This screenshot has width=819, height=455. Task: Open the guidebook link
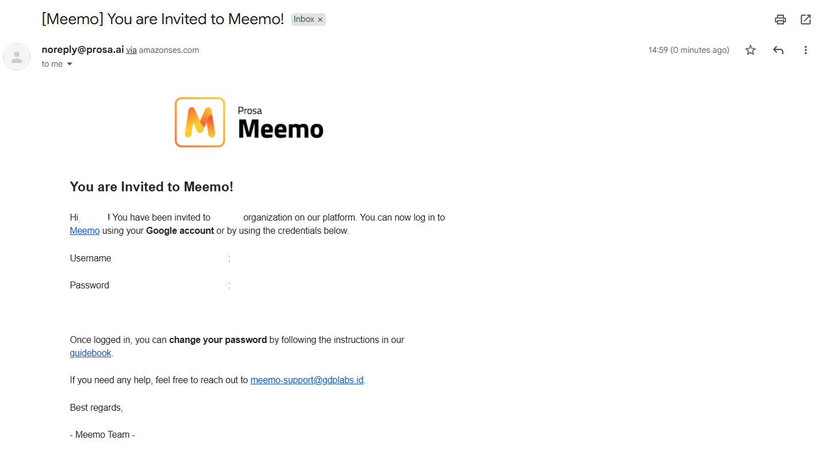90,353
